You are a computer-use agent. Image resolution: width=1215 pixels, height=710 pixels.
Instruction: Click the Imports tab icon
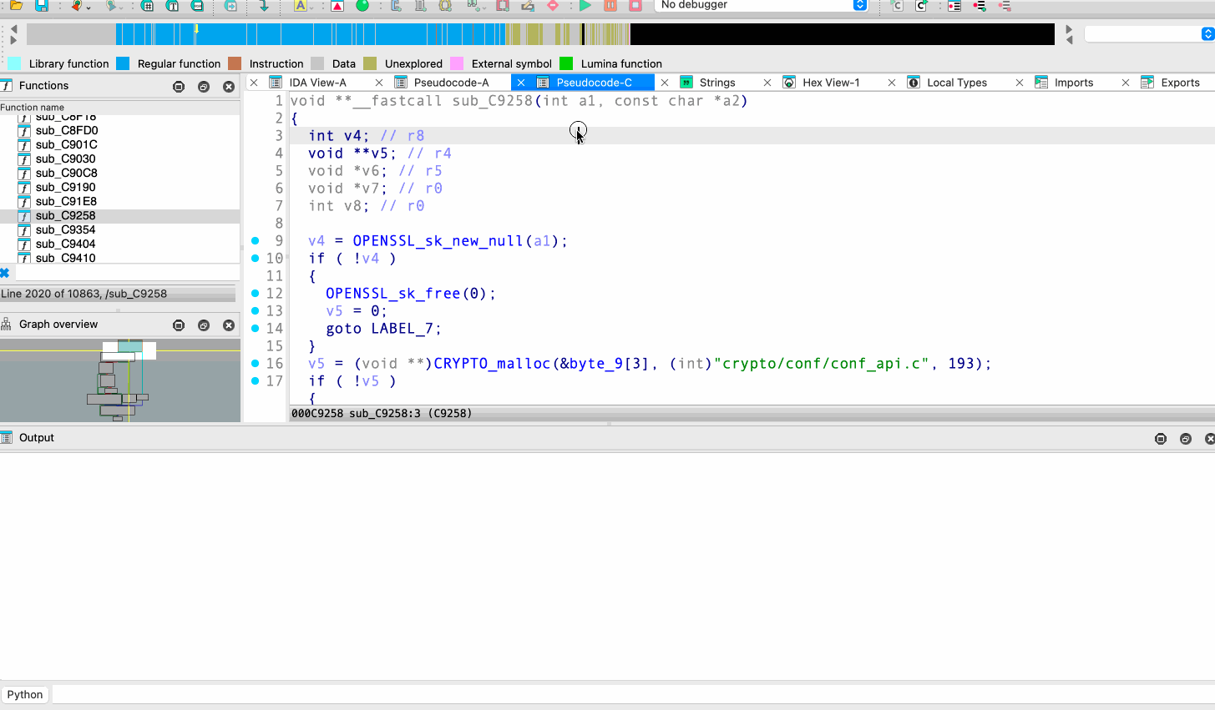(1041, 83)
